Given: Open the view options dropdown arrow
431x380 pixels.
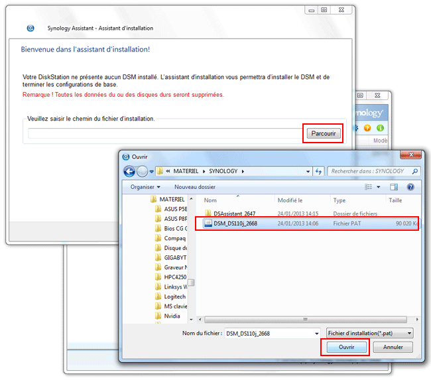Looking at the screenshot, I should click(x=379, y=187).
